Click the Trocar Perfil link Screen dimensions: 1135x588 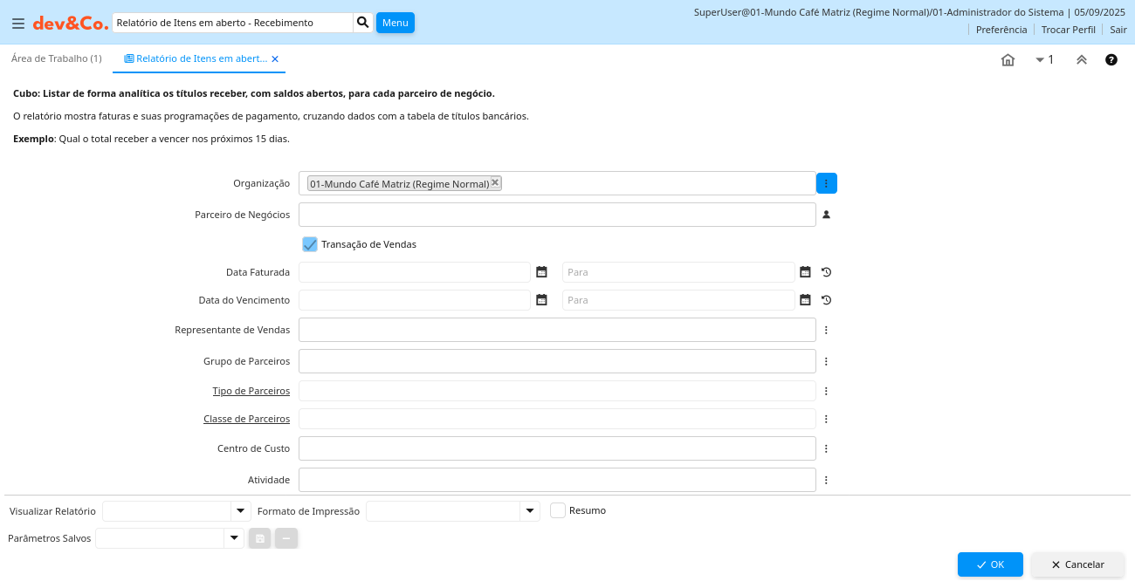pyautogui.click(x=1068, y=30)
